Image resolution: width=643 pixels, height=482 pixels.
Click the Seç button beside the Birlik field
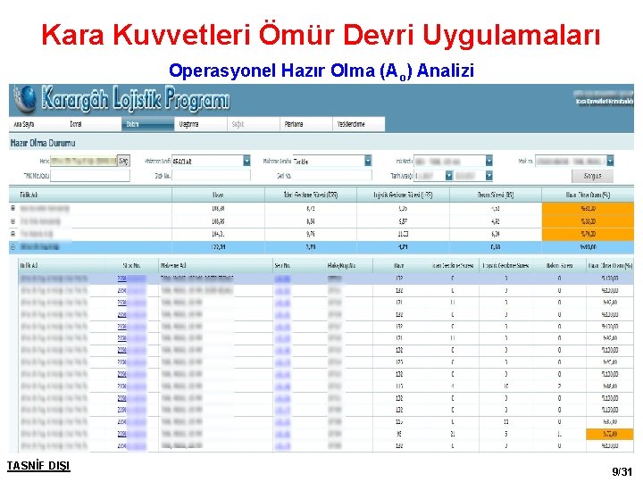[x=123, y=161]
